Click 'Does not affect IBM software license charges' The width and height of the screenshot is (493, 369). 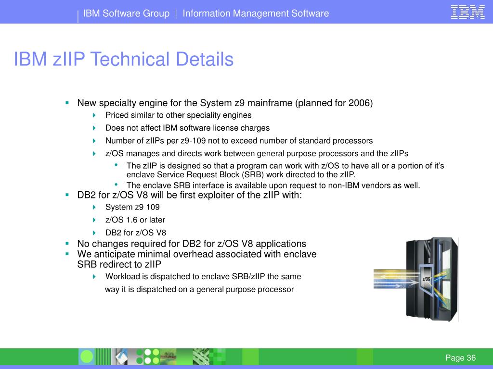coord(187,128)
